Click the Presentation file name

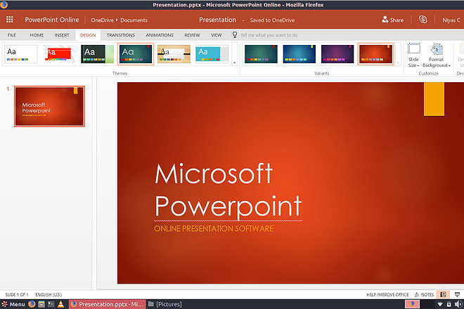[217, 20]
